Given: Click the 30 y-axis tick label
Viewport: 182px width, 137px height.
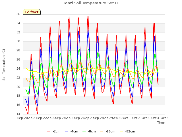Looking at the screenshot, I should tap(18, 41).
